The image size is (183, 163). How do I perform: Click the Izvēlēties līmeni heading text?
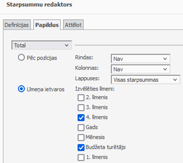click(95, 89)
